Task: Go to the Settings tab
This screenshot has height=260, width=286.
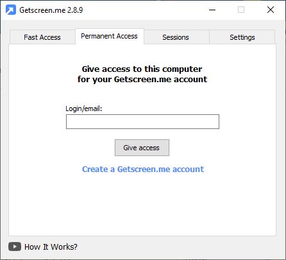Action: tap(242, 37)
